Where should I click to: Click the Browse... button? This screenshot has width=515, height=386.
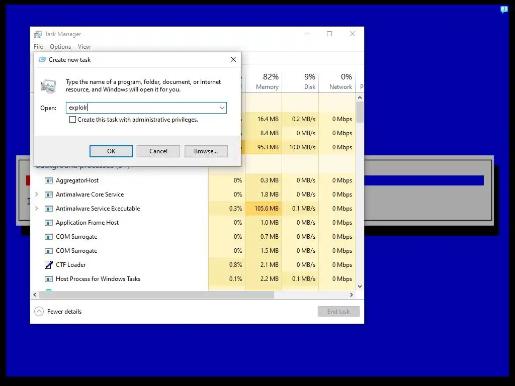(206, 151)
